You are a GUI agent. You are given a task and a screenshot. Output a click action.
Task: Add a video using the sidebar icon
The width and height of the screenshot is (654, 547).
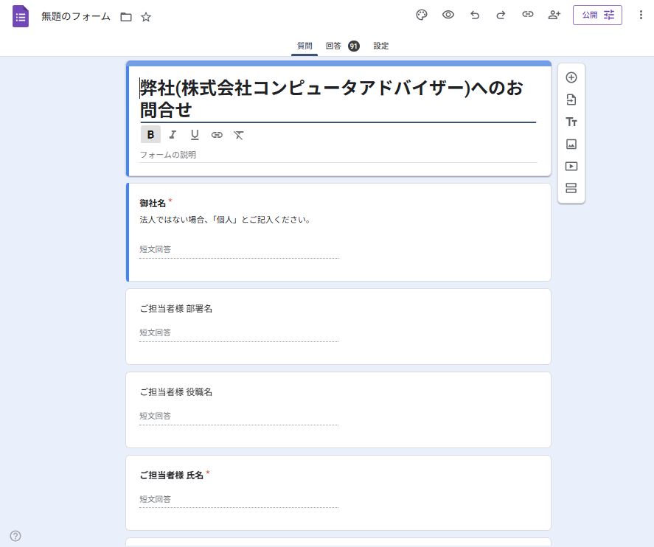[571, 166]
